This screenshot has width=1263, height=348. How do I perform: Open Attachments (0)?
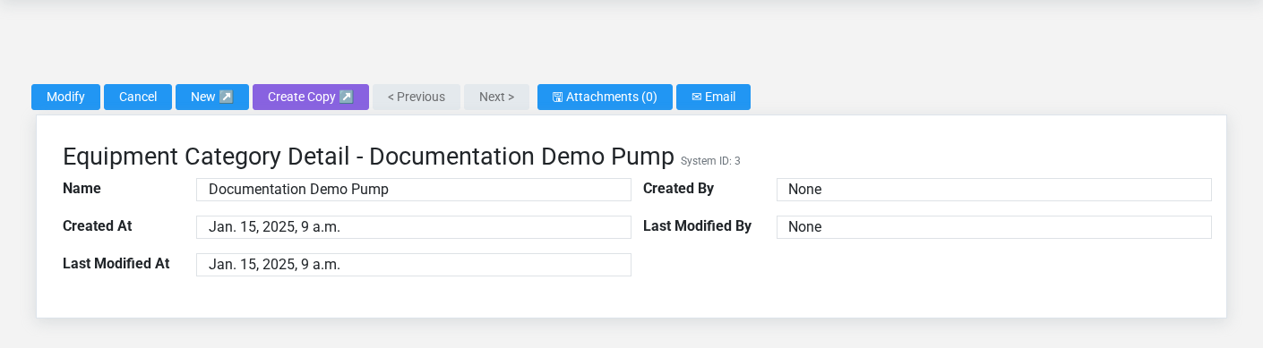605,97
